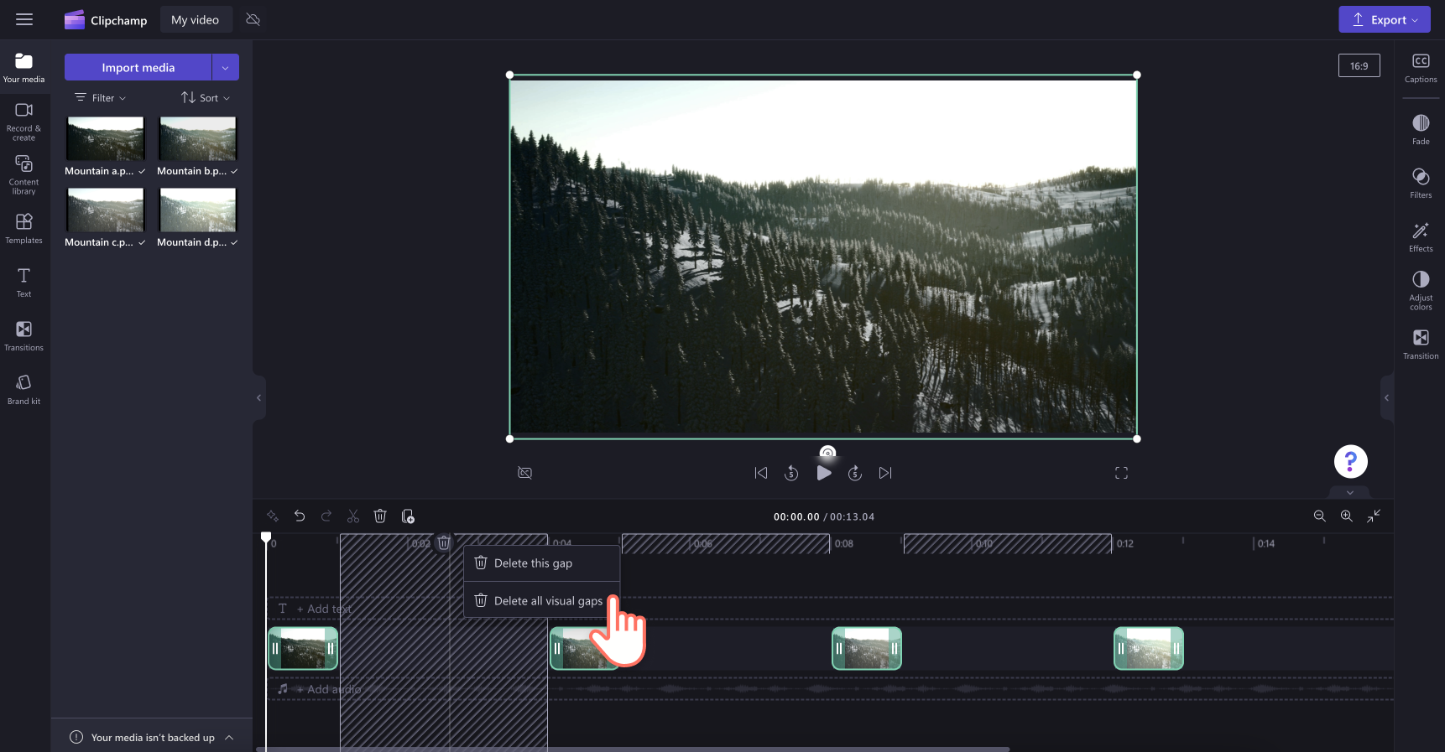The image size is (1445, 752).
Task: Undo the last action
Action: coord(300,516)
